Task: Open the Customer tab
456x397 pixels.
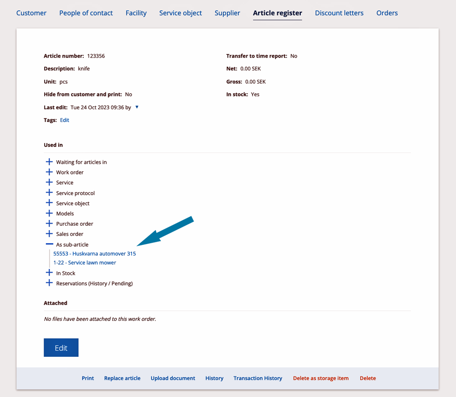Action: click(31, 13)
